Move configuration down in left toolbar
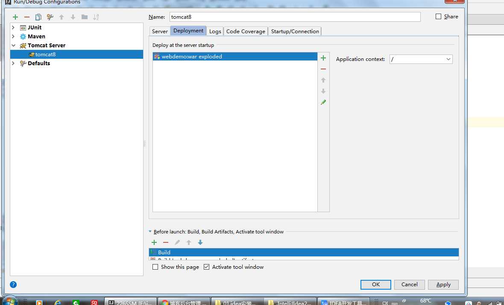The height and width of the screenshot is (305, 504). (73, 17)
